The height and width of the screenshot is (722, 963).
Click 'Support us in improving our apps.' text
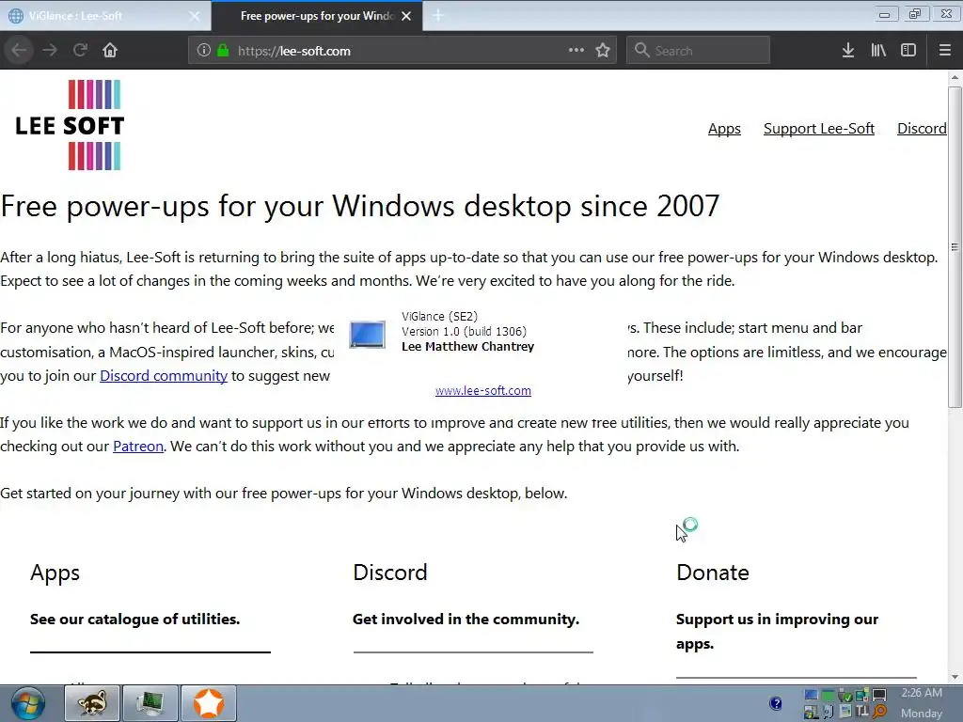[x=777, y=631]
